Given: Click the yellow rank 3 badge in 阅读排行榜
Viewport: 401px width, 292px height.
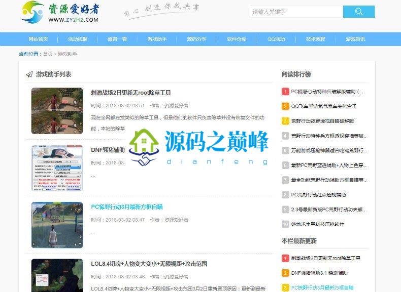Looking at the screenshot, I should (x=285, y=121).
